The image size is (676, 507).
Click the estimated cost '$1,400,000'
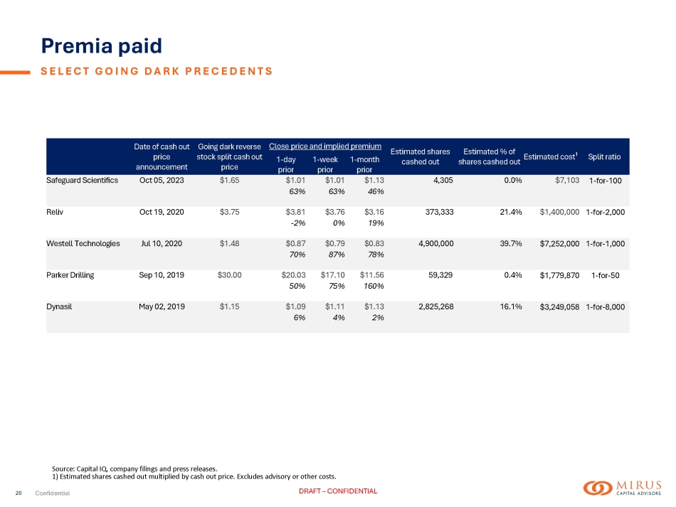click(x=559, y=212)
